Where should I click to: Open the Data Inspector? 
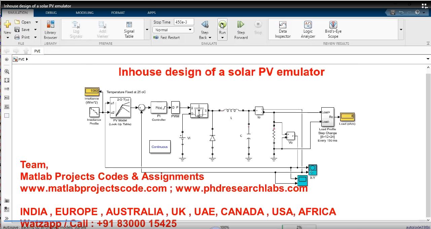point(283,30)
